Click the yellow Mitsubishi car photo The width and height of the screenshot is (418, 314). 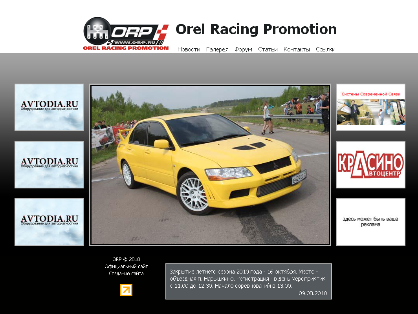click(x=210, y=165)
